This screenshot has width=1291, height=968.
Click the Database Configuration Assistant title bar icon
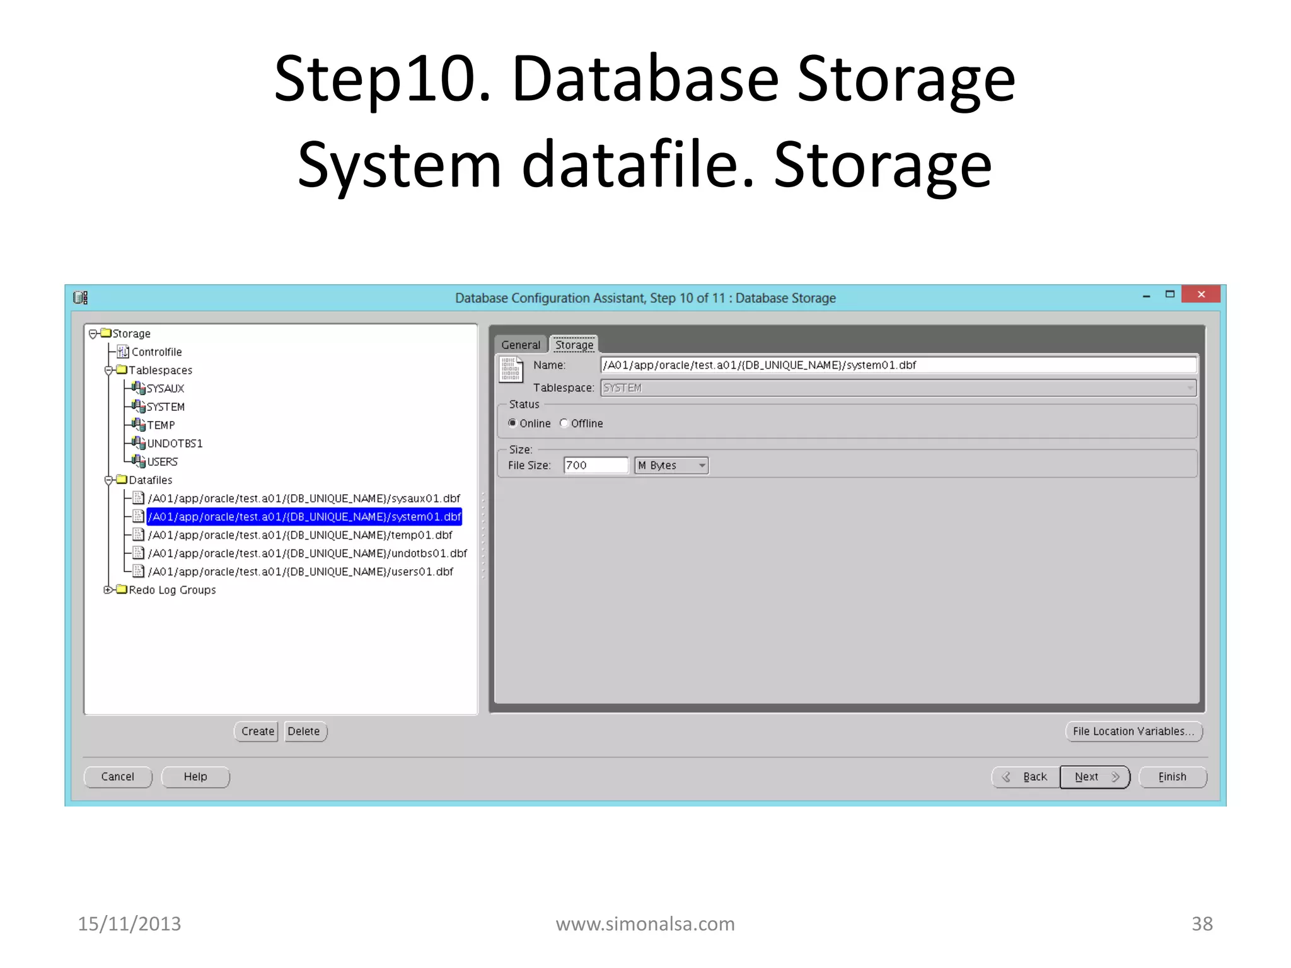[81, 297]
